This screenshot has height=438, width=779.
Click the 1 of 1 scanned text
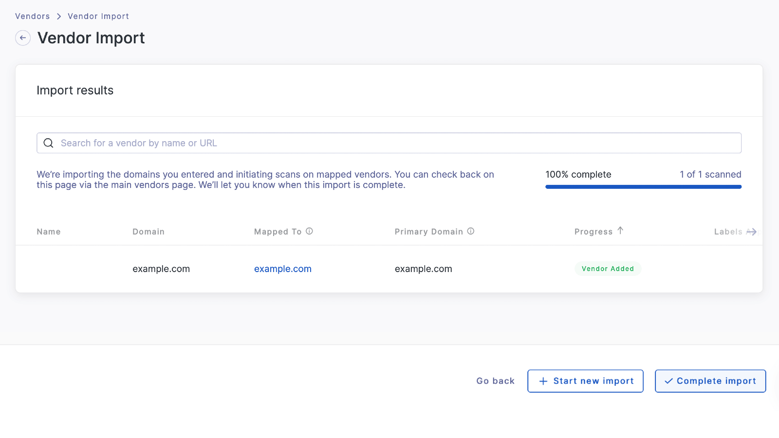pos(711,174)
